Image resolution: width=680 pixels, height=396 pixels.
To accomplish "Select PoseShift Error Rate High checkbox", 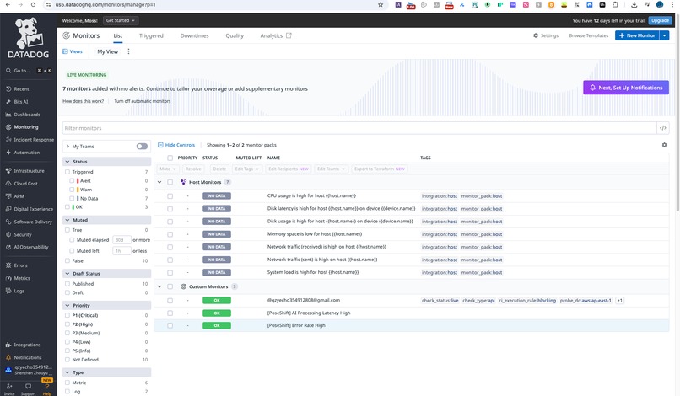I will [170, 326].
